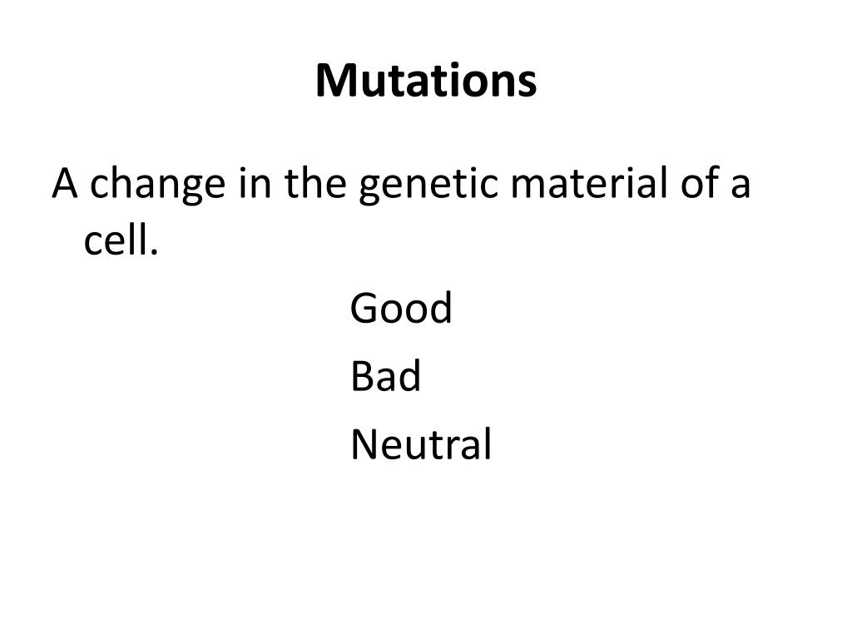Click the capital N in Neutral
Viewport: 852px width, 639px height.
click(364, 444)
